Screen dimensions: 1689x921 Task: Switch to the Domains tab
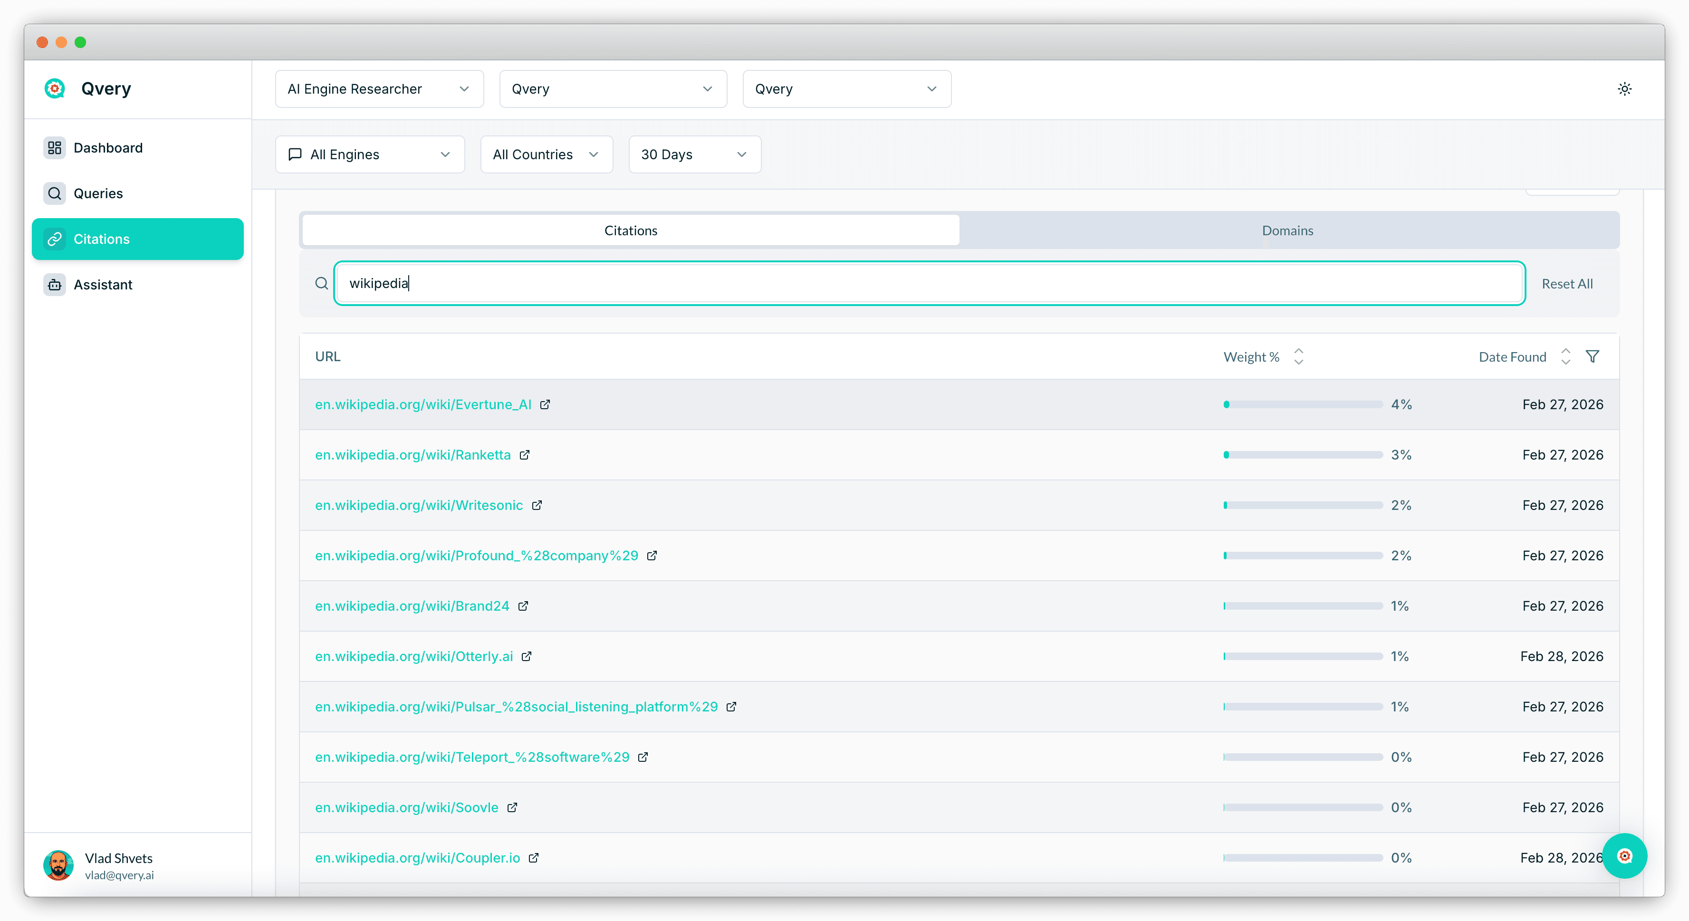click(x=1287, y=231)
